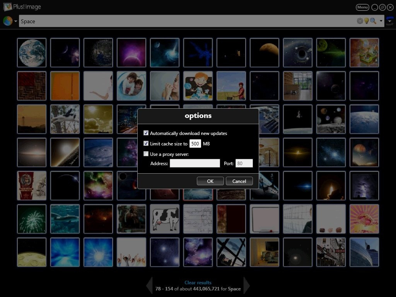Click the Plus! Image app logo
Screen dimensions: 396x297
(8, 7)
